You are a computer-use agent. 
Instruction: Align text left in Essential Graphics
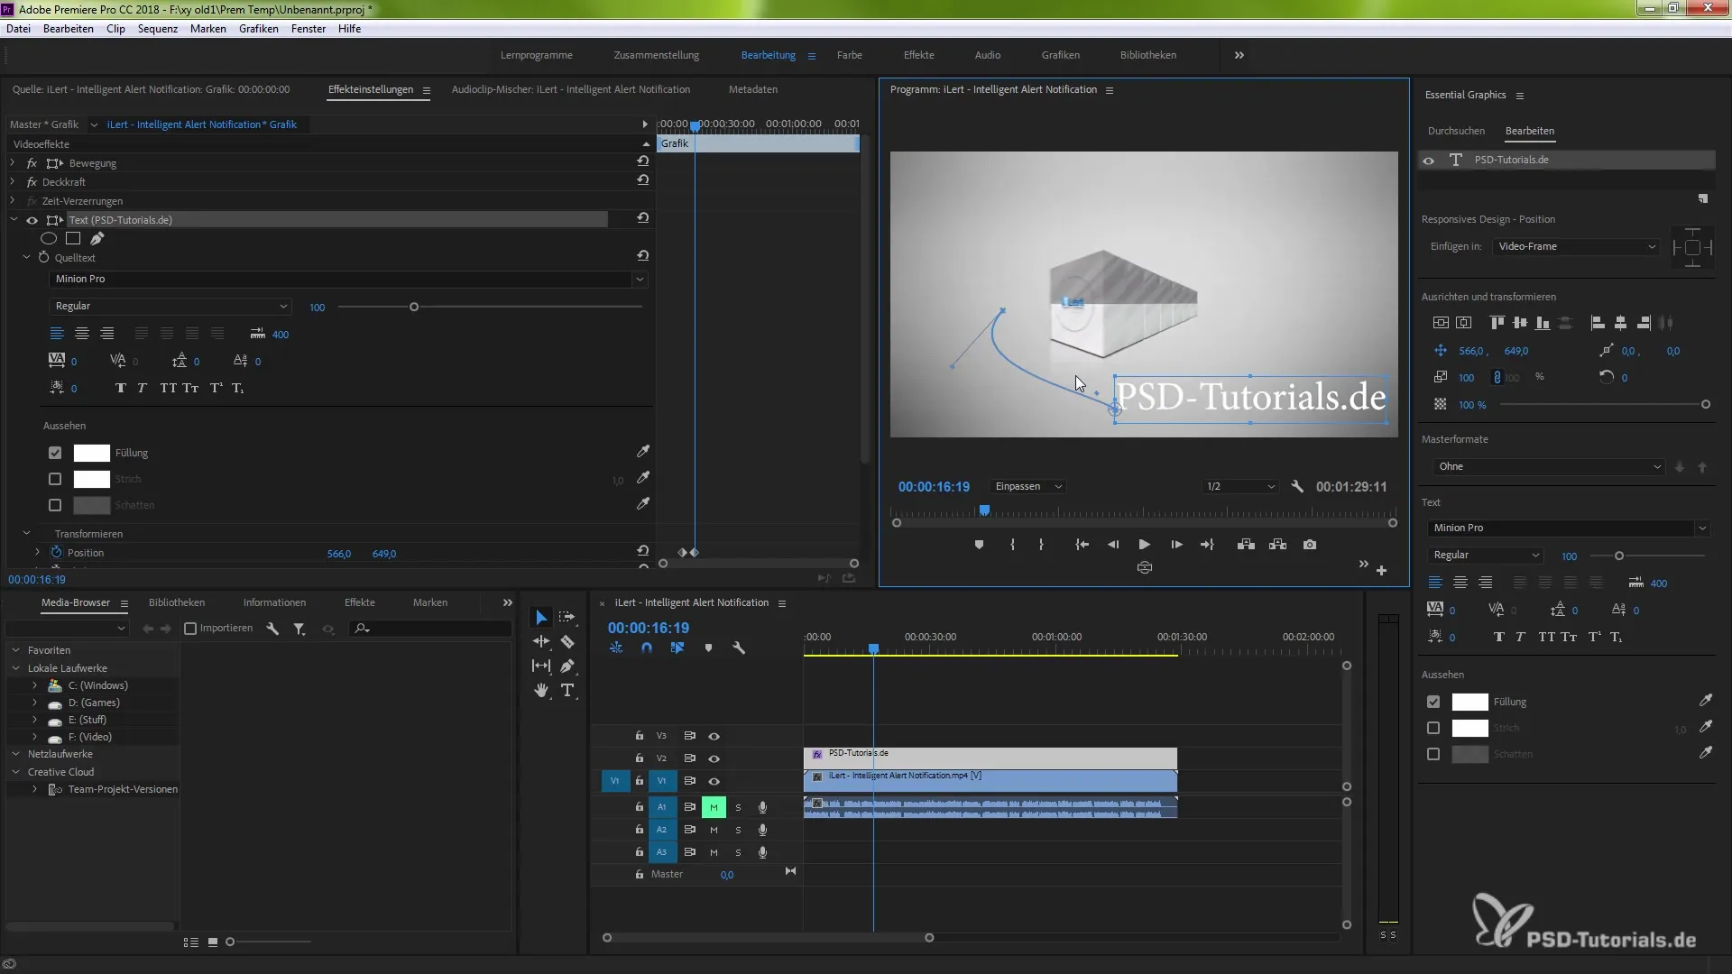pos(1435,583)
